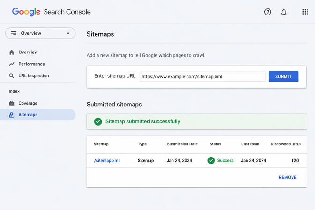Click the blue SUBMIT button
Image resolution: width=315 pixels, height=210 pixels.
[x=283, y=76]
